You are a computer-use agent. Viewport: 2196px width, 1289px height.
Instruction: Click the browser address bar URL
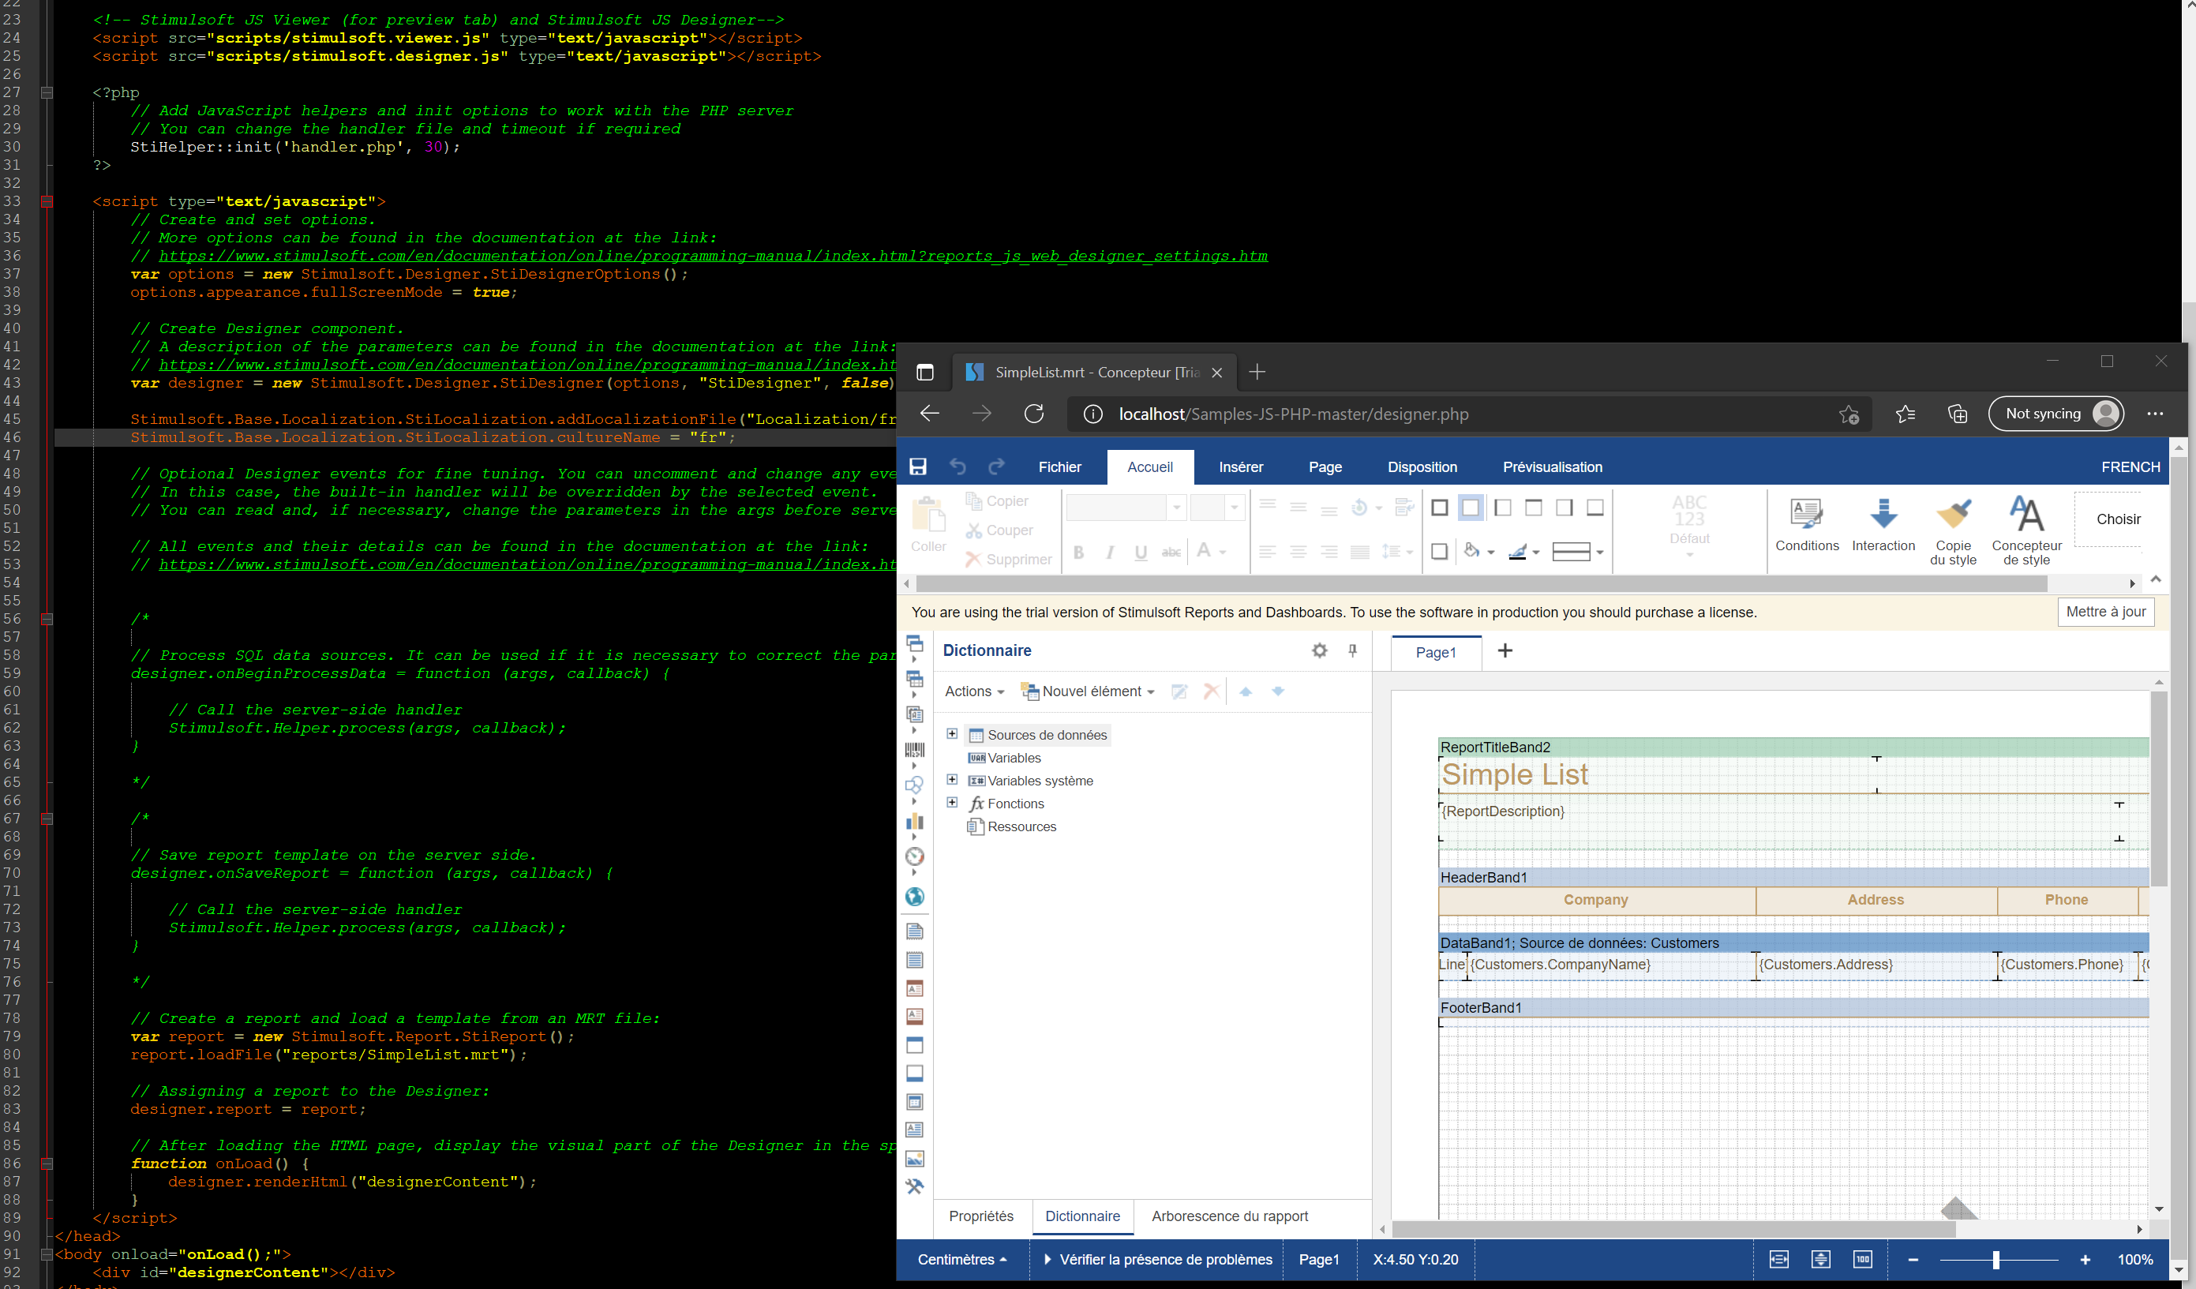(1293, 414)
